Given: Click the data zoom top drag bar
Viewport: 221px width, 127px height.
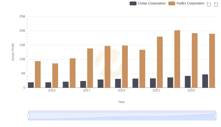Looking at the screenshot, I should pyautogui.click(x=122, y=111).
